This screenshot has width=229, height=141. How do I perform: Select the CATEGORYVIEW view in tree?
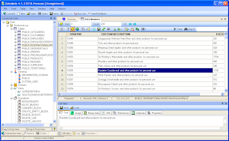click(x=31, y=92)
